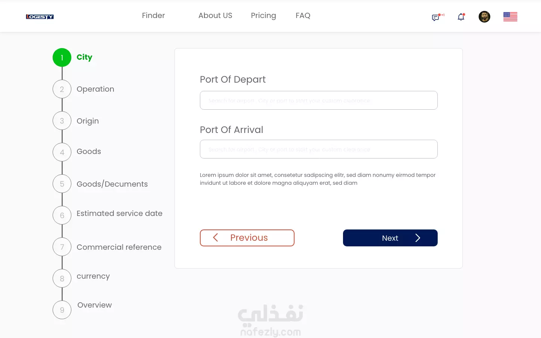The width and height of the screenshot is (541, 338).
Task: Click the Next button
Action: 390,238
